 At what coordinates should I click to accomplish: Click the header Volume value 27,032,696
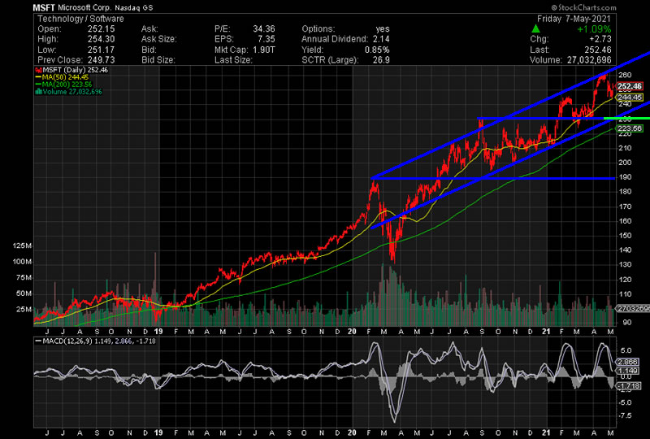pyautogui.click(x=589, y=60)
